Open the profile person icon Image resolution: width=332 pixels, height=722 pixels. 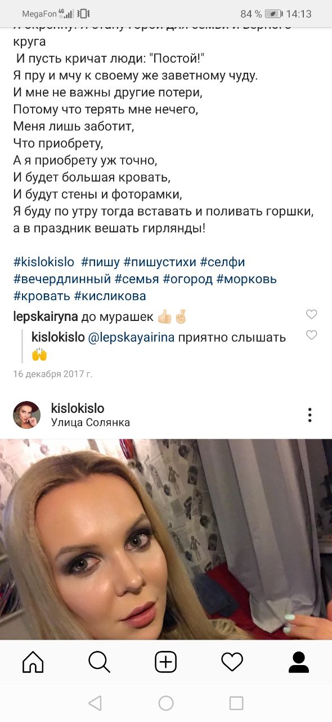[x=299, y=662]
